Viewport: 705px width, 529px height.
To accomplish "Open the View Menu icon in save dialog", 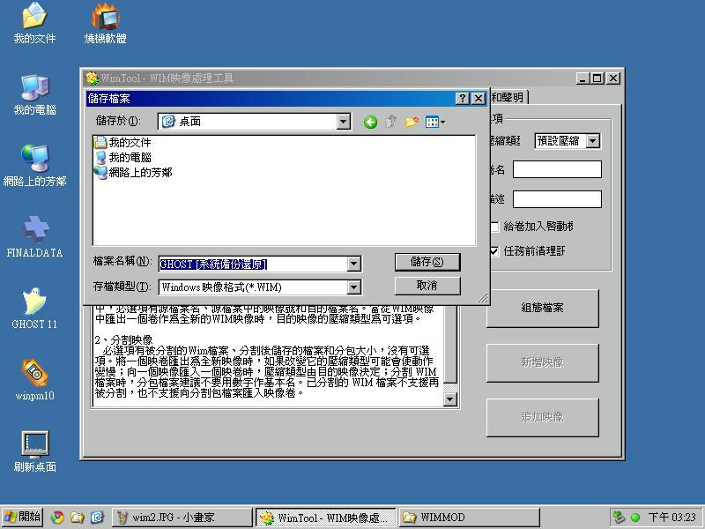I will [434, 122].
